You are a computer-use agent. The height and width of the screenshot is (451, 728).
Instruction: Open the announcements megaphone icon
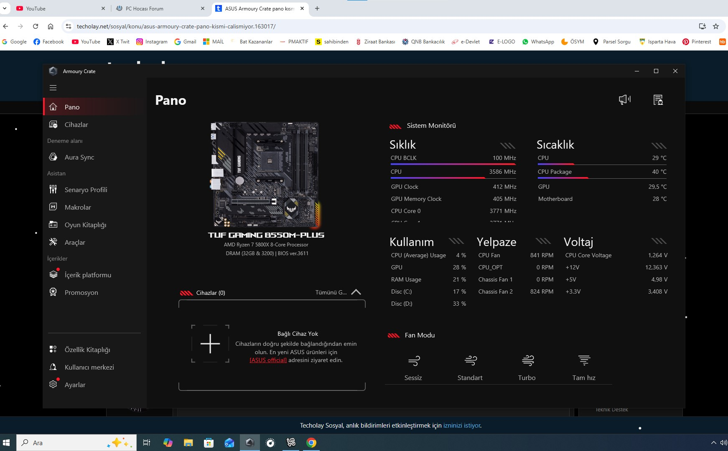click(625, 100)
